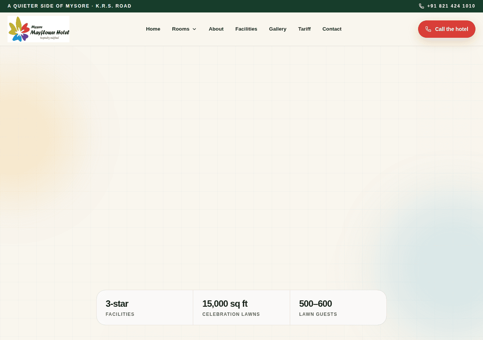483x340 pixels.
Task: Open the Mysore Mayflower Hotel logo
Action: 38,29
